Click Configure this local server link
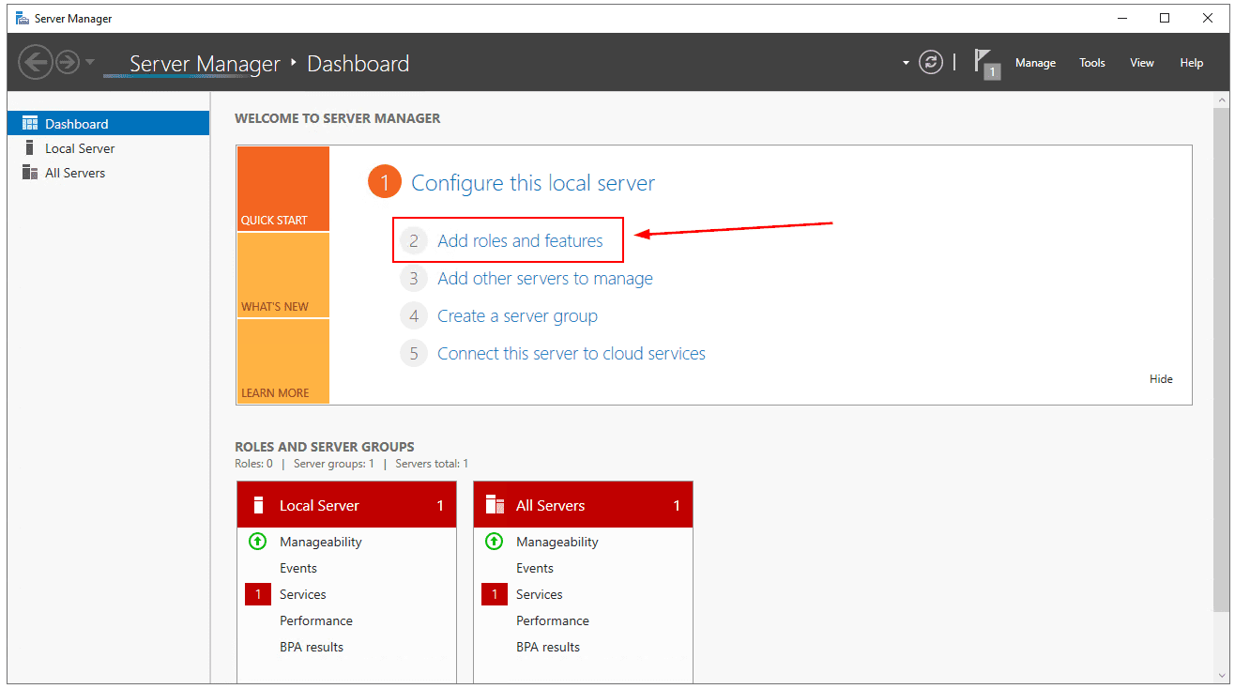The image size is (1235, 689). click(533, 183)
